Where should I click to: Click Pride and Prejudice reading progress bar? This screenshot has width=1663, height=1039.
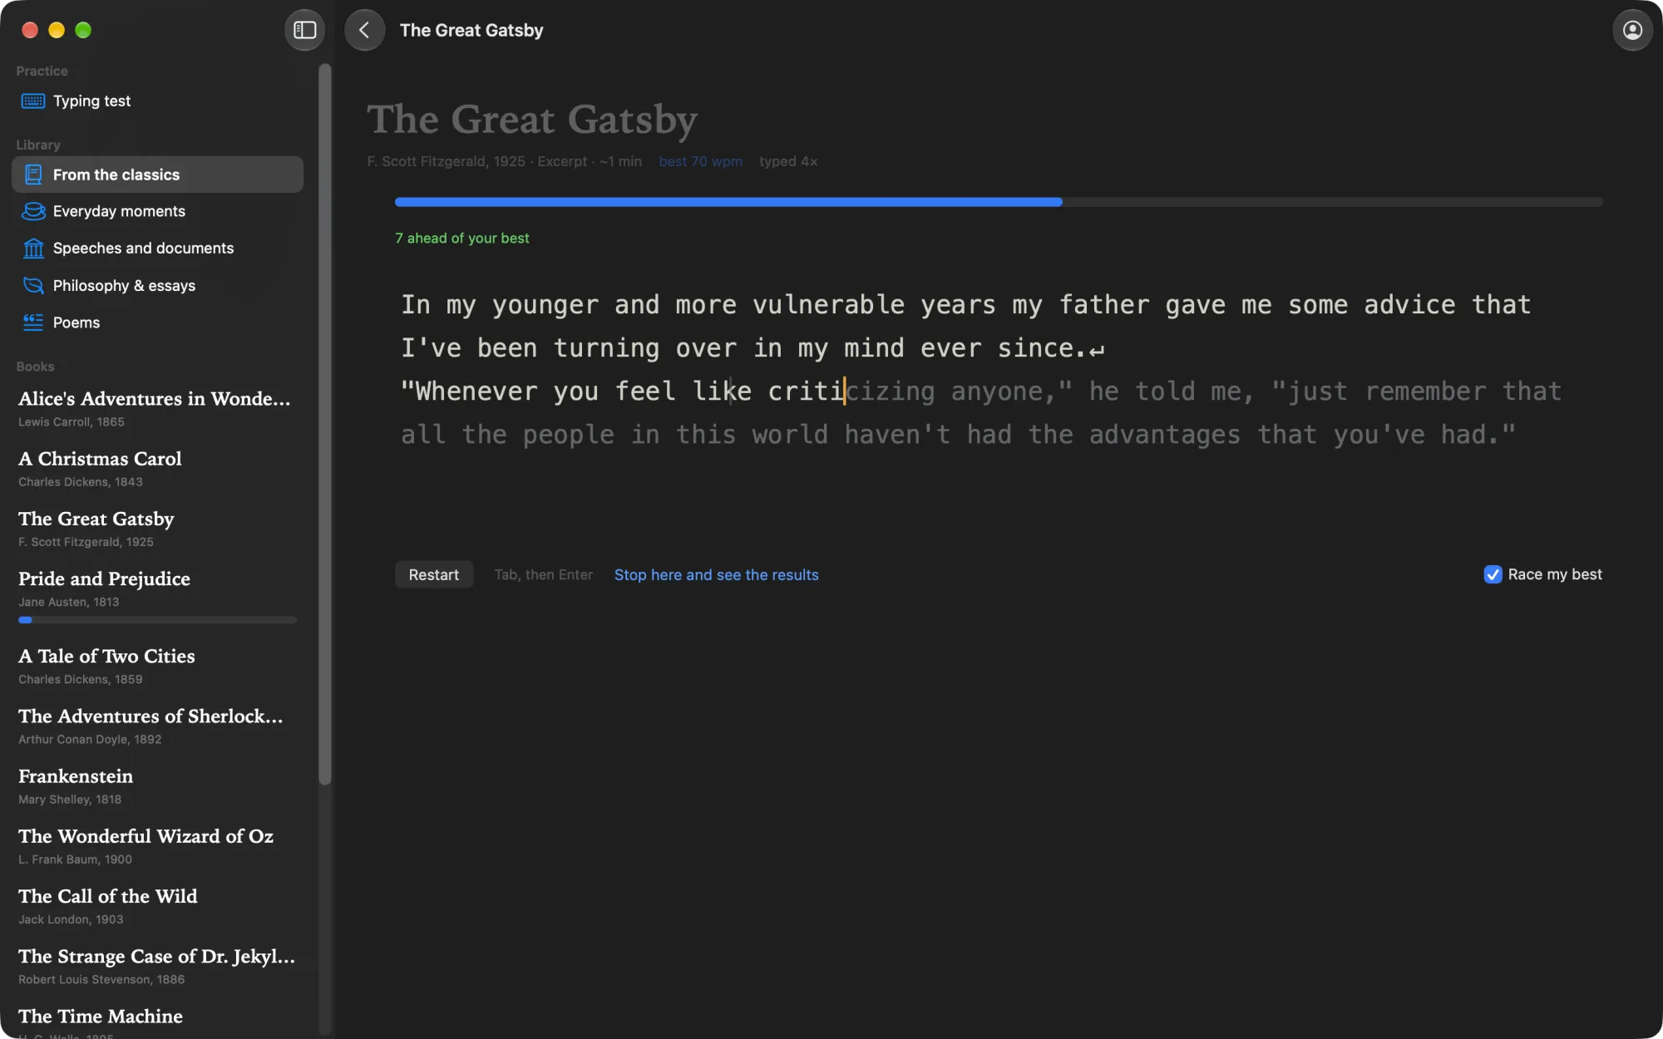pos(157,620)
